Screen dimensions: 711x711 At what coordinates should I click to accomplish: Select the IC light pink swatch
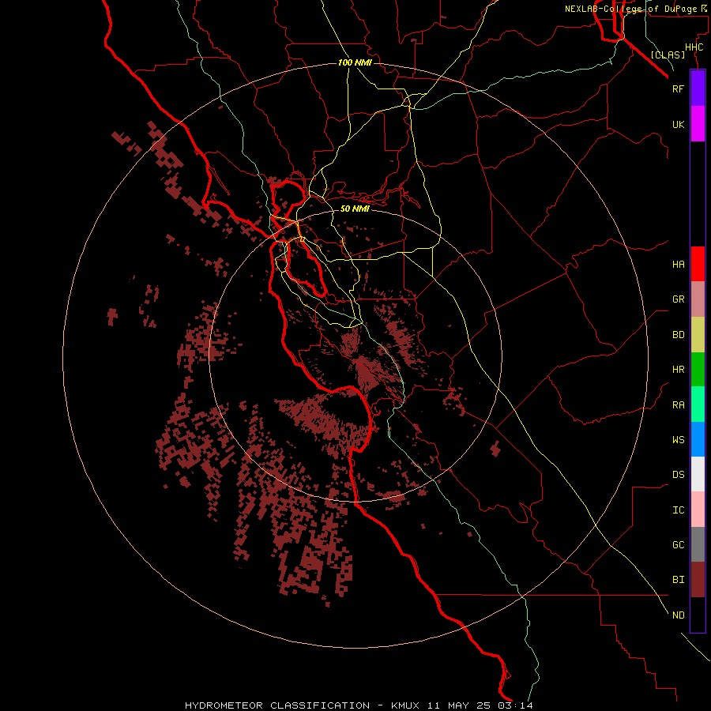pyautogui.click(x=698, y=510)
